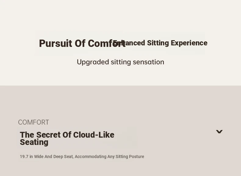This screenshot has height=176, width=241.
Task: Click the 'Pursuit Of Comfort' heading
Action: tap(82, 44)
